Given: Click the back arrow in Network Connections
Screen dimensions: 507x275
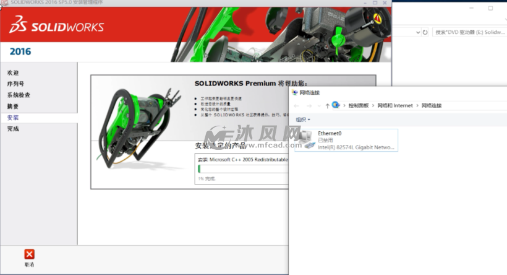Looking at the screenshot, I should click(x=297, y=105).
